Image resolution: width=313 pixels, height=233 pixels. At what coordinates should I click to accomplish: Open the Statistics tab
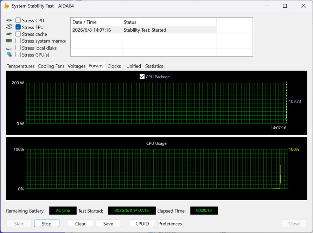pos(154,66)
